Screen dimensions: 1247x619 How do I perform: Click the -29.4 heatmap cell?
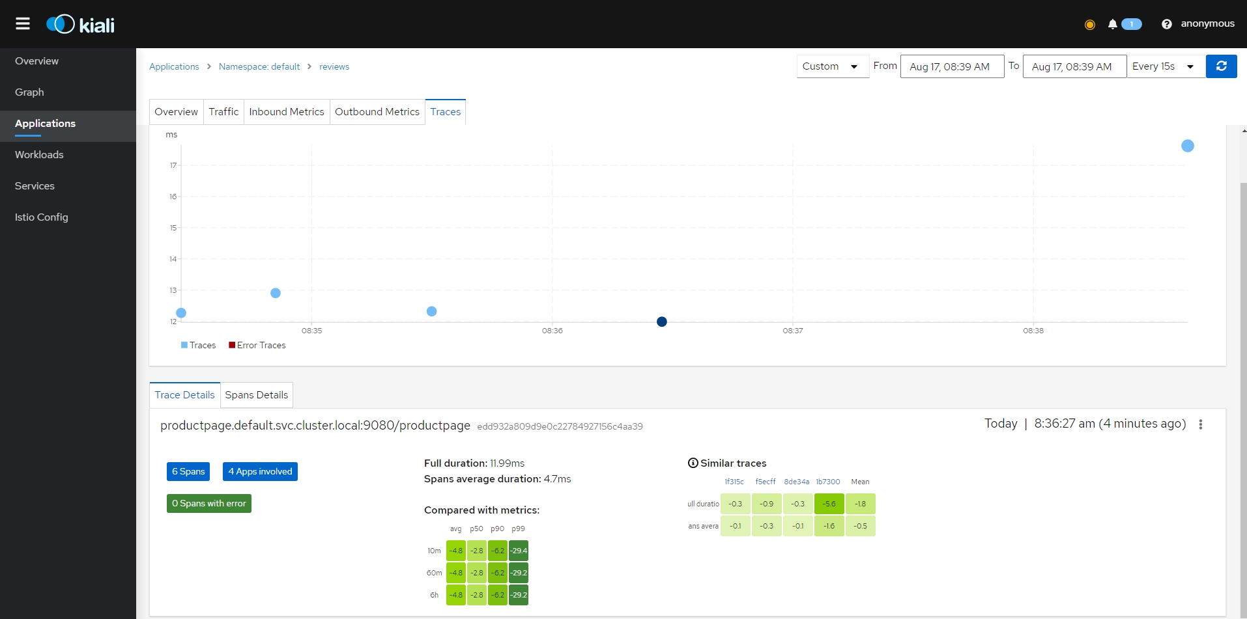click(x=519, y=551)
